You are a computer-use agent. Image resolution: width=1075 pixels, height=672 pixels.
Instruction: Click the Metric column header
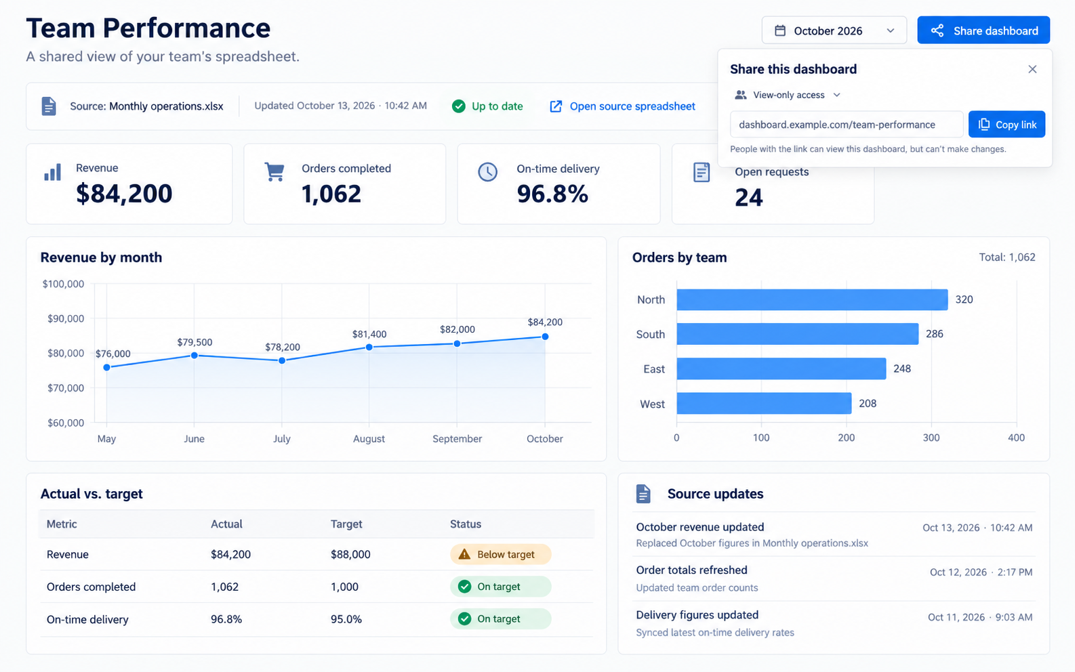(x=62, y=524)
